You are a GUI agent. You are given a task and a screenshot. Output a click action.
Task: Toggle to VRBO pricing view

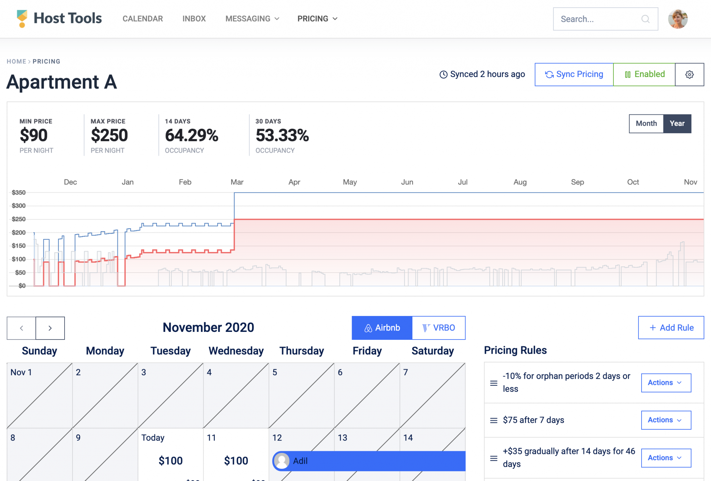(x=438, y=327)
